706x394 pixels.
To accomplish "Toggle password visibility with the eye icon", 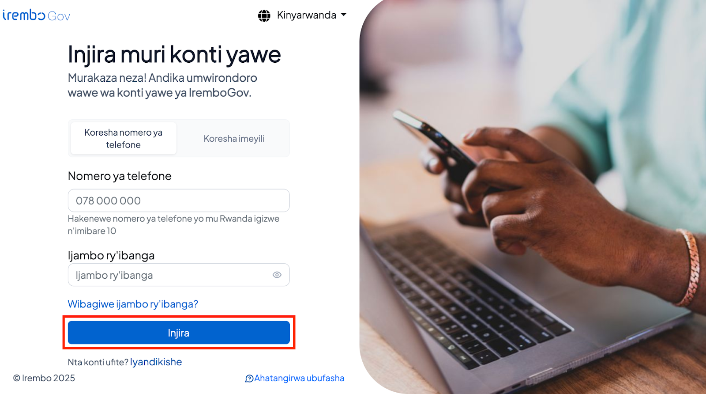I will [x=277, y=275].
